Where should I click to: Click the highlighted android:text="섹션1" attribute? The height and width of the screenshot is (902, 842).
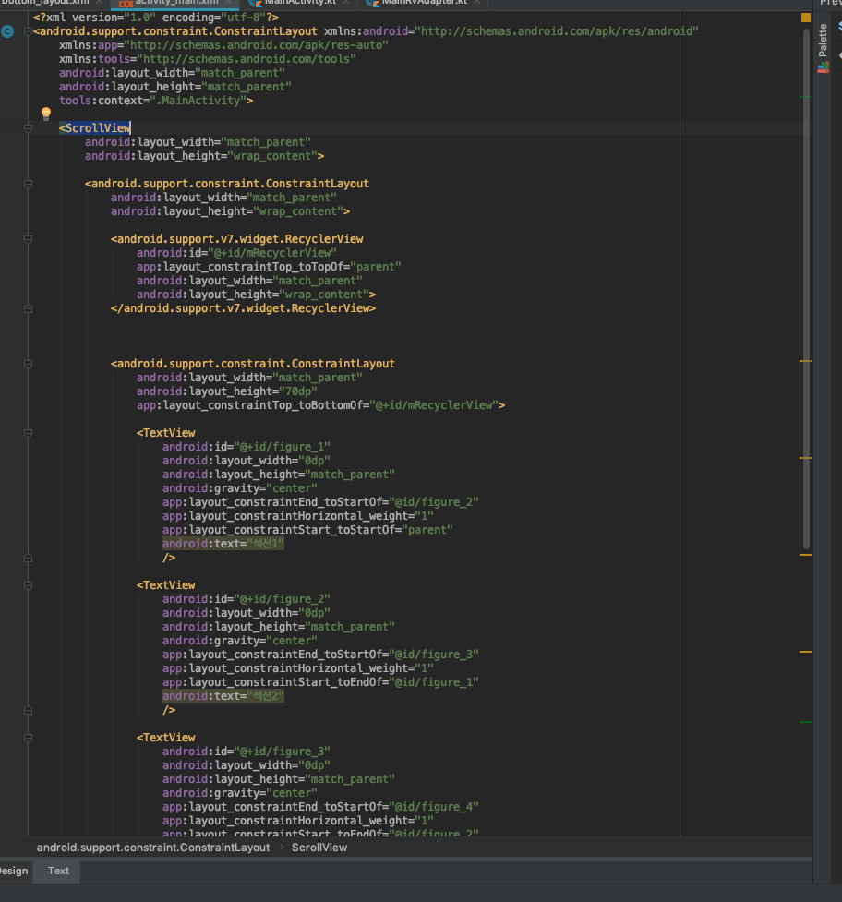[223, 544]
